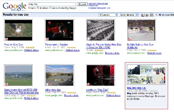Click Related videos under Tomahawk - Mayday

click(x=72, y=50)
